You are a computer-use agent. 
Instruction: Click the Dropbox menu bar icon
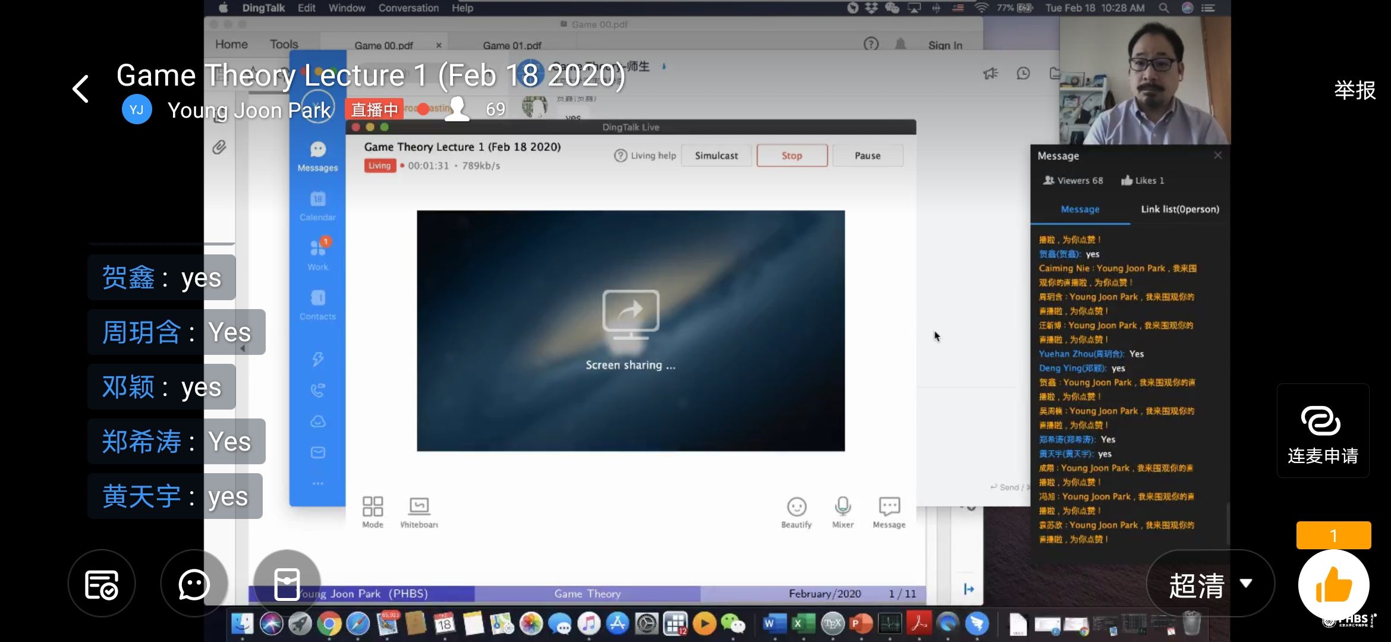point(871,8)
